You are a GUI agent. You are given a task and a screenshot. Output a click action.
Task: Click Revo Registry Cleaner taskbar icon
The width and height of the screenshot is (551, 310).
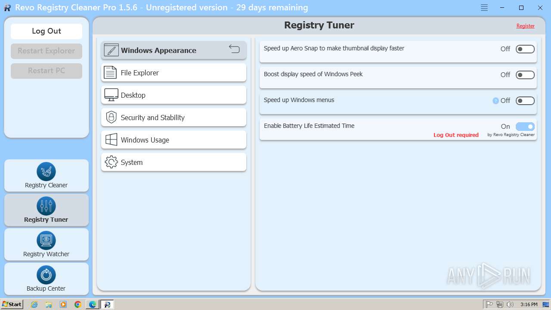tap(107, 304)
